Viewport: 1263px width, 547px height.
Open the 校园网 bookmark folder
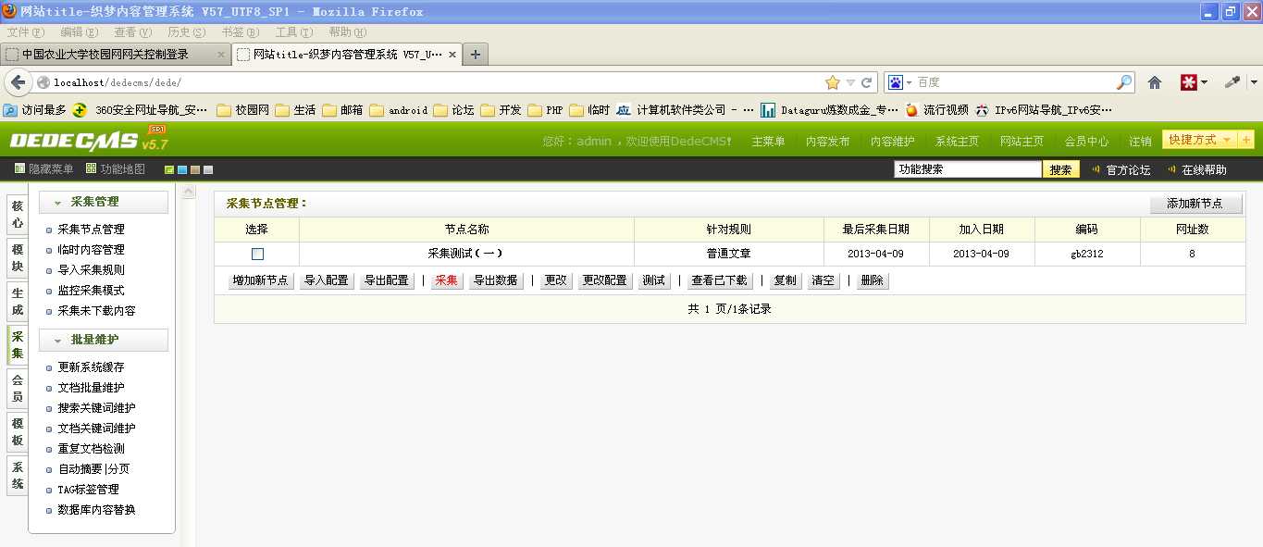pos(243,110)
